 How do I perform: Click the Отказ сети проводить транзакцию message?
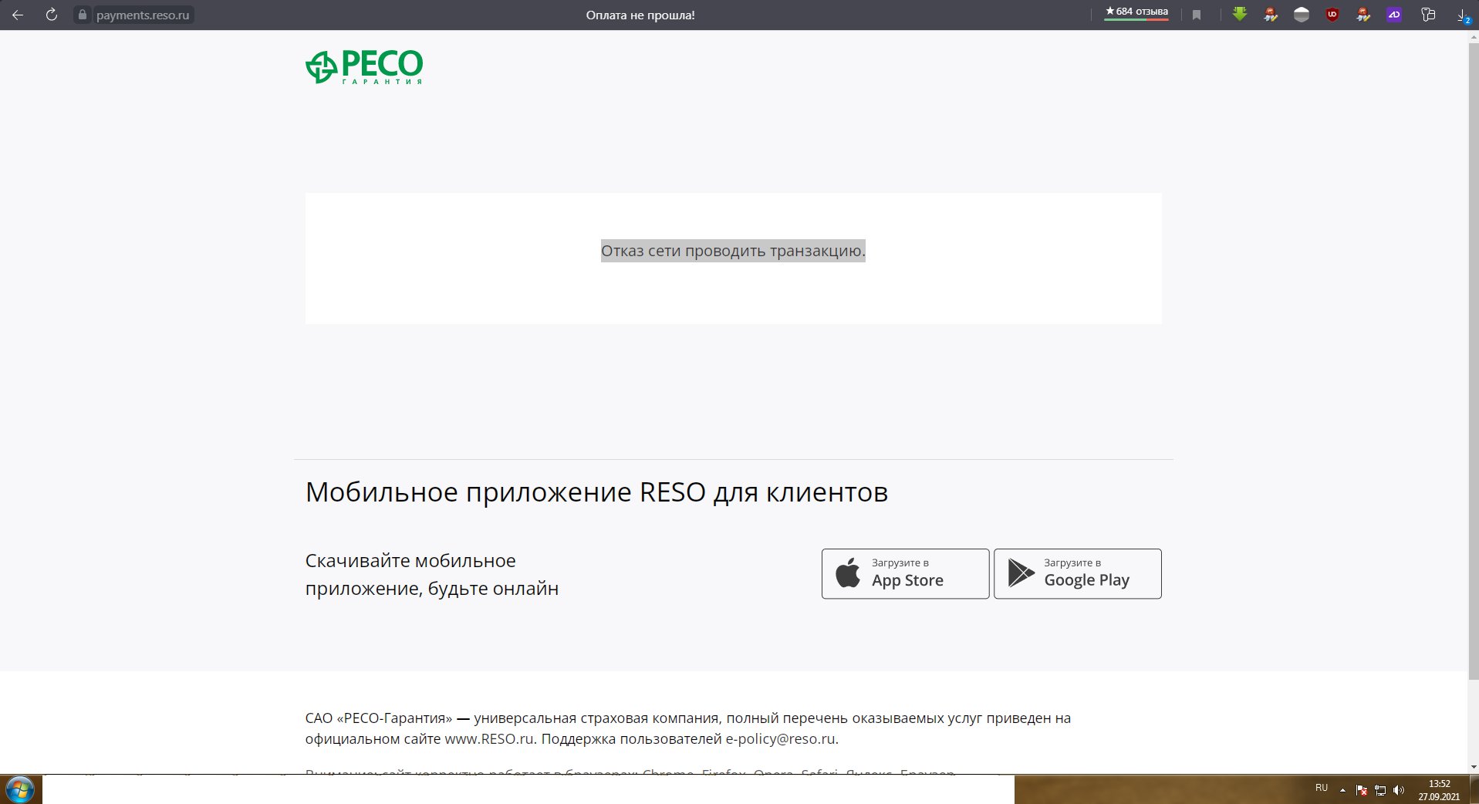733,251
